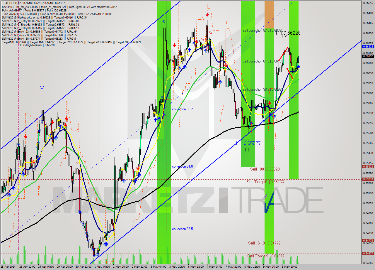Select the 'Sell correction 38.2' chart label

click(x=262, y=90)
